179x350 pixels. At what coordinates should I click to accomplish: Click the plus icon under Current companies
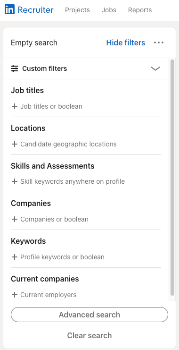coord(15,295)
